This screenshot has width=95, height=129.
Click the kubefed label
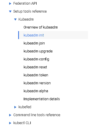(x=25, y=107)
